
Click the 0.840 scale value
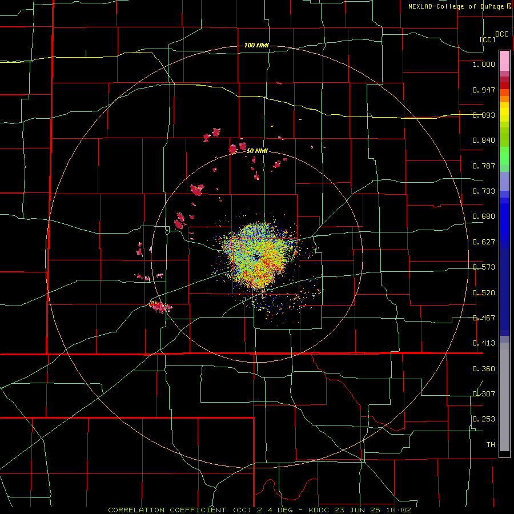pos(484,140)
